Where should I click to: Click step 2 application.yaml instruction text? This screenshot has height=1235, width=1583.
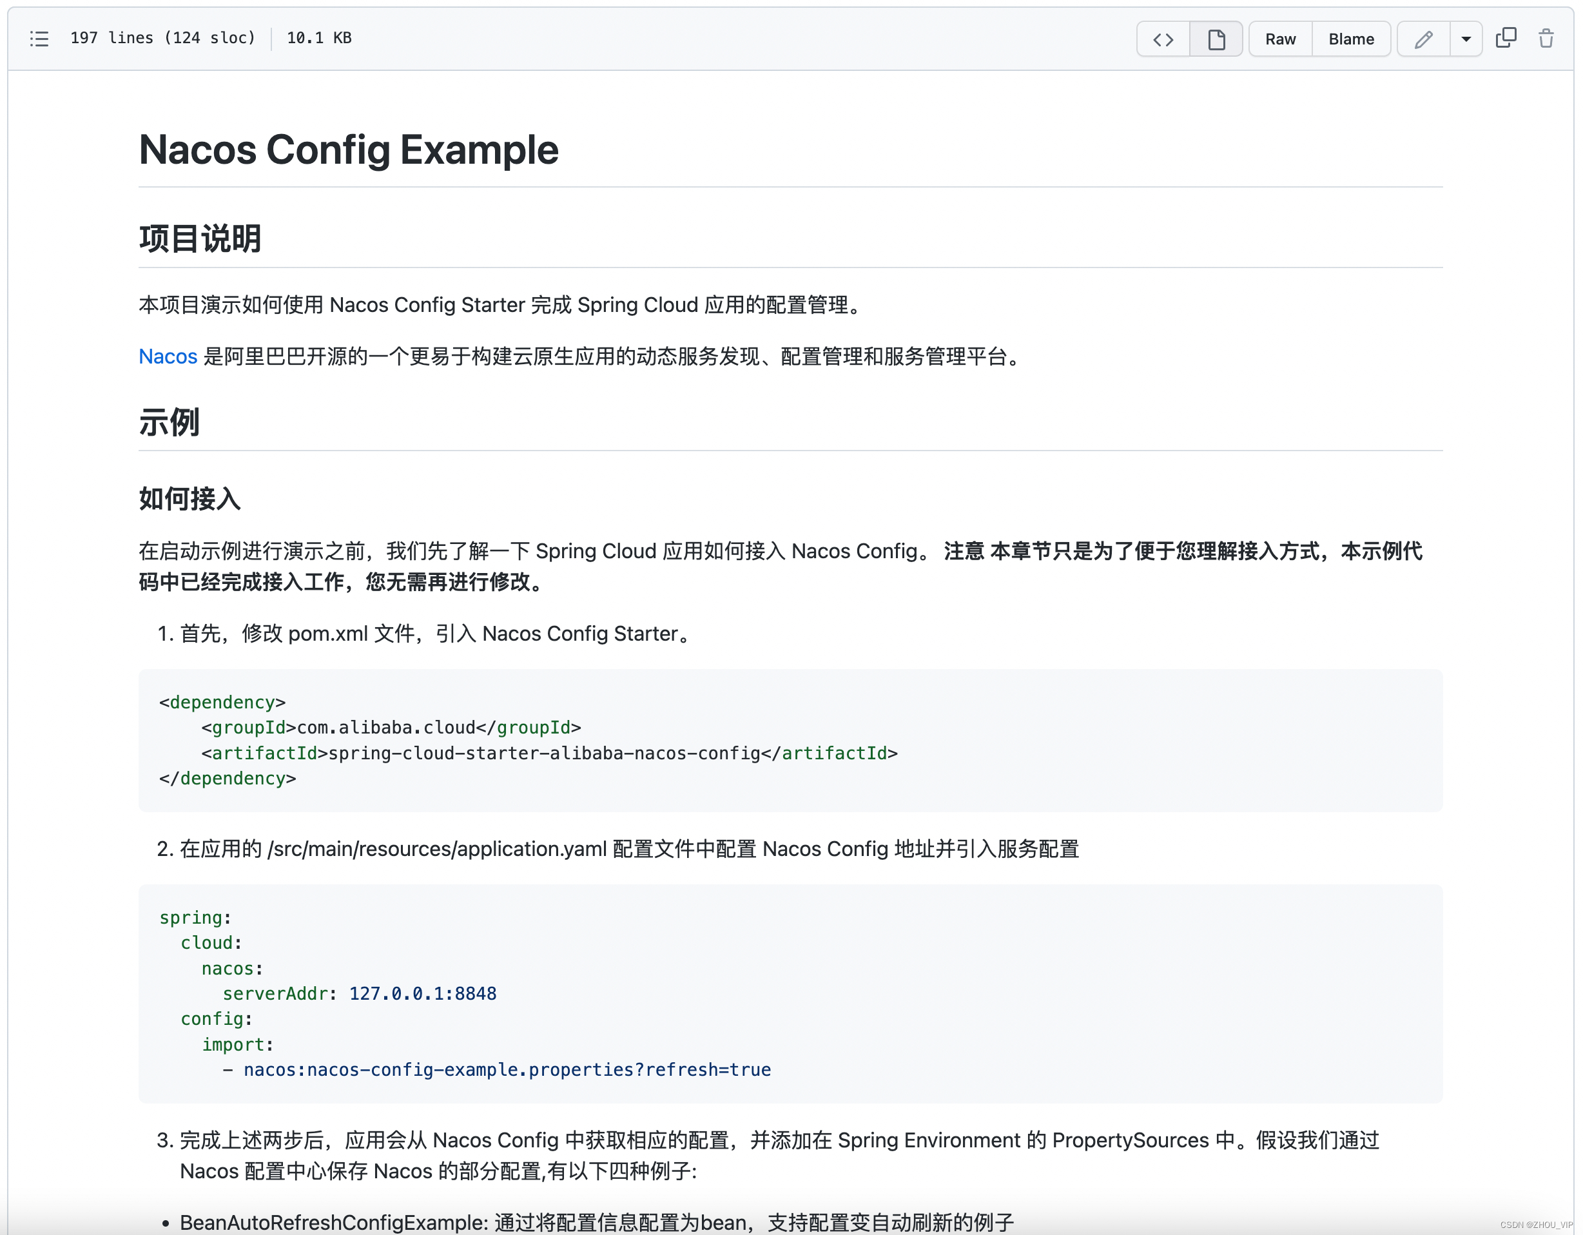point(629,849)
